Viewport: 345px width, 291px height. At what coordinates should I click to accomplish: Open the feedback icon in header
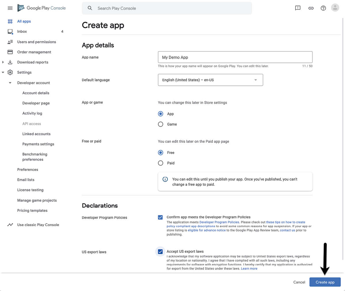(x=298, y=8)
